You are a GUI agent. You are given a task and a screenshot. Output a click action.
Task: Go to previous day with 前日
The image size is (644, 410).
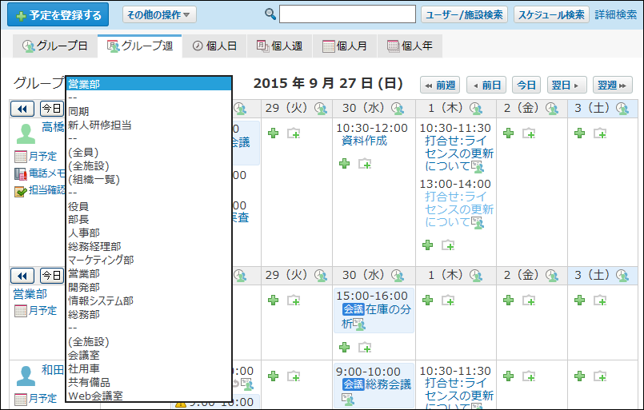pos(486,85)
